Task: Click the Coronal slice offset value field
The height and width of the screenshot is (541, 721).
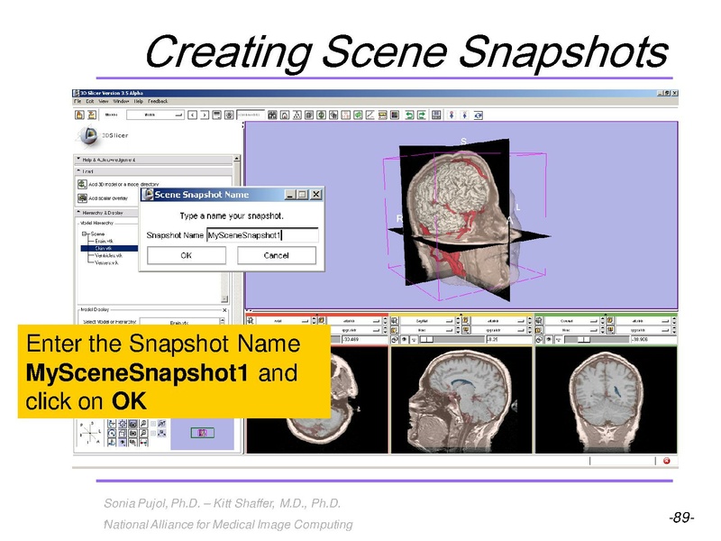Action: (653, 340)
